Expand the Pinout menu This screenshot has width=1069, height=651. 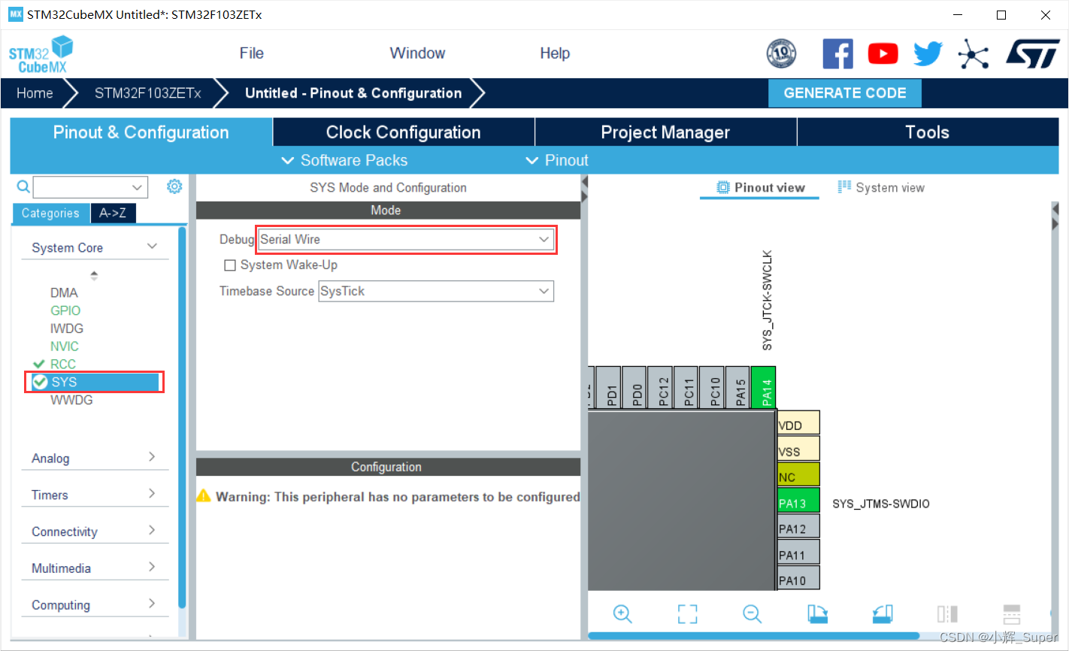coord(557,160)
